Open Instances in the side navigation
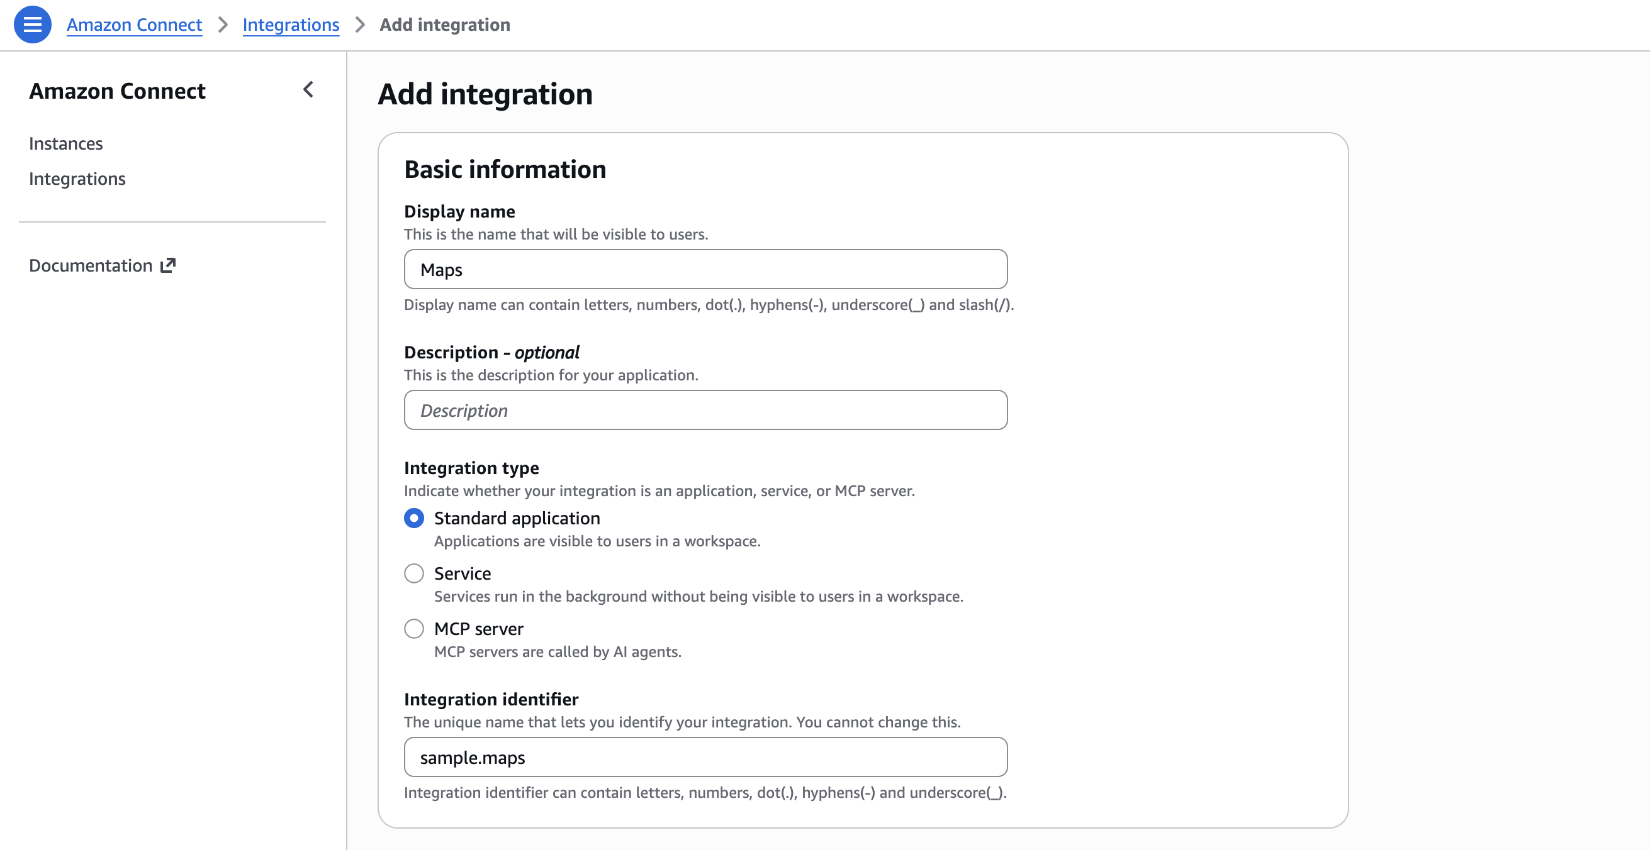 pos(66,143)
